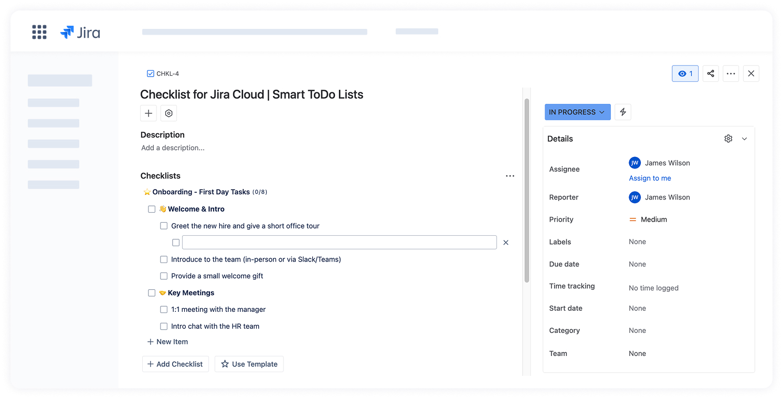
Task: Click the vertical scrollbar thumb
Action: tap(527, 191)
